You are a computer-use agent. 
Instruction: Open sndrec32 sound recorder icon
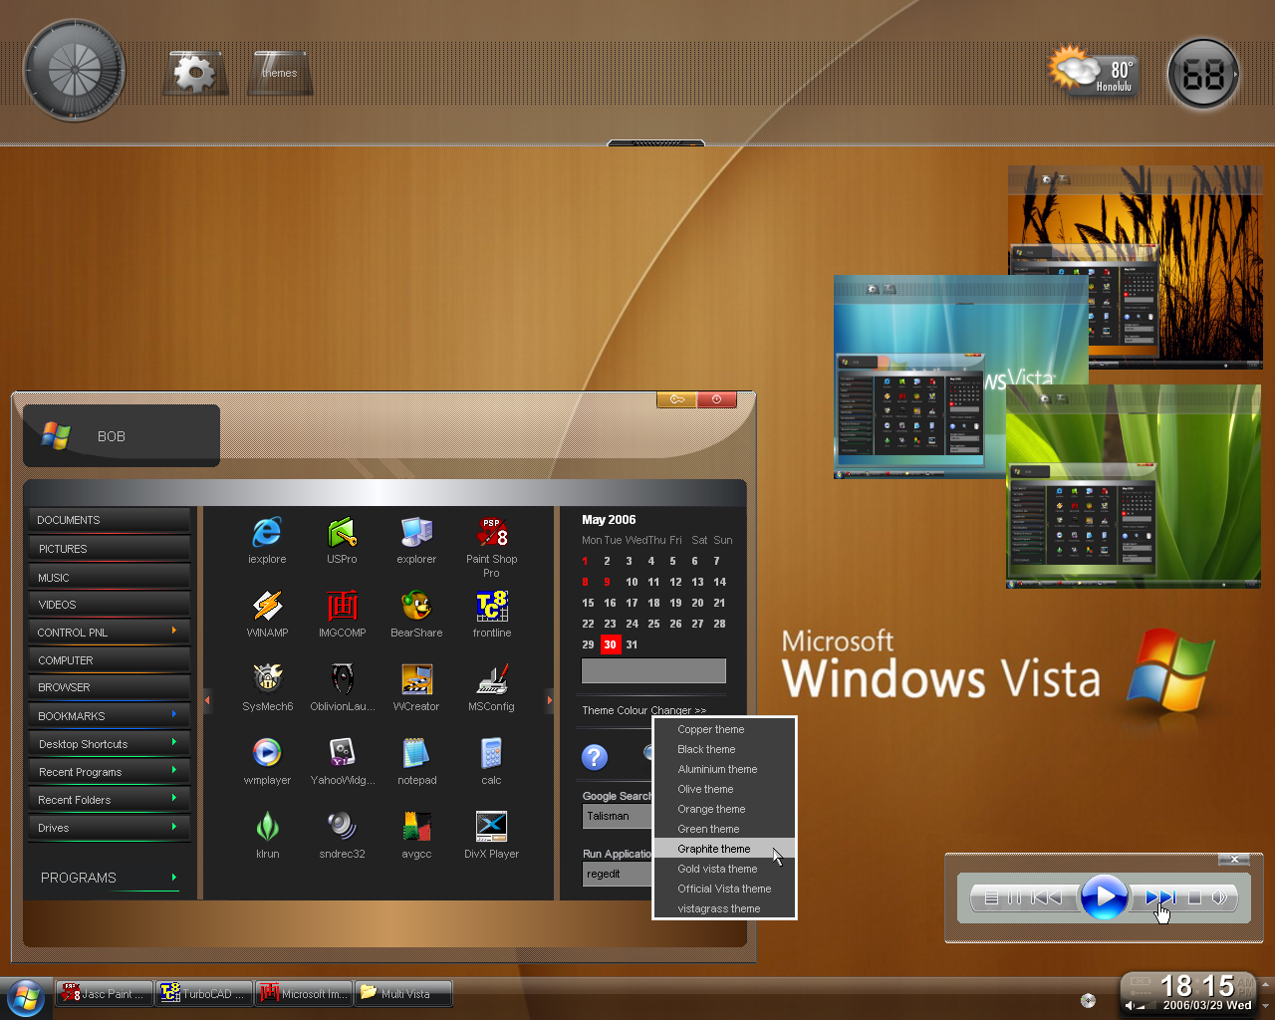pos(342,827)
